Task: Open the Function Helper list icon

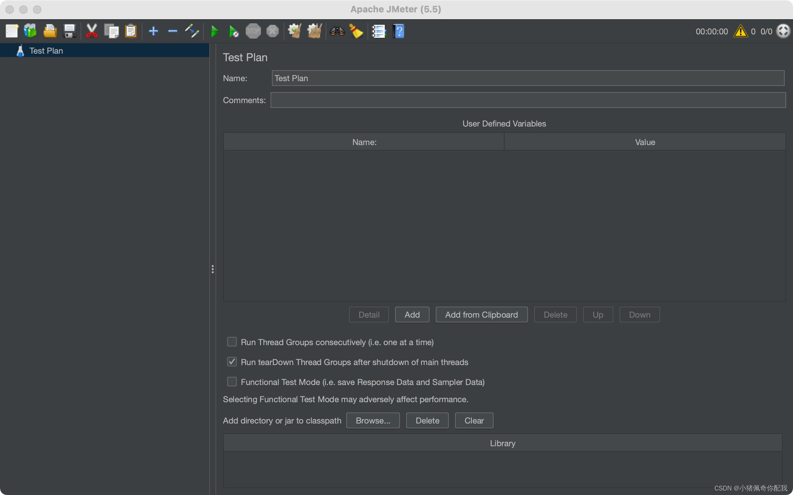Action: 379,31
